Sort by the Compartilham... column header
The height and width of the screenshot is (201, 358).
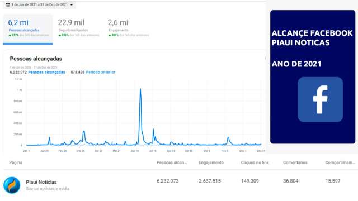[x=340, y=162]
